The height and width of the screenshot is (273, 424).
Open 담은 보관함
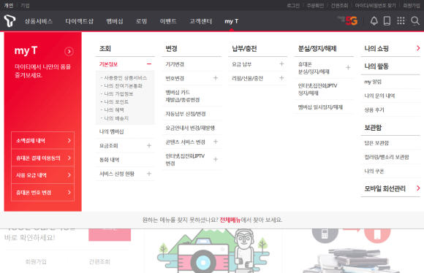[x=376, y=143]
